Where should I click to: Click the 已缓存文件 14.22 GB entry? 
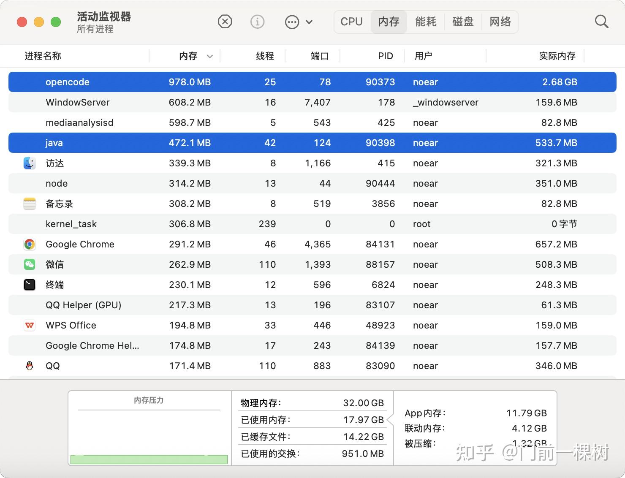(312, 437)
